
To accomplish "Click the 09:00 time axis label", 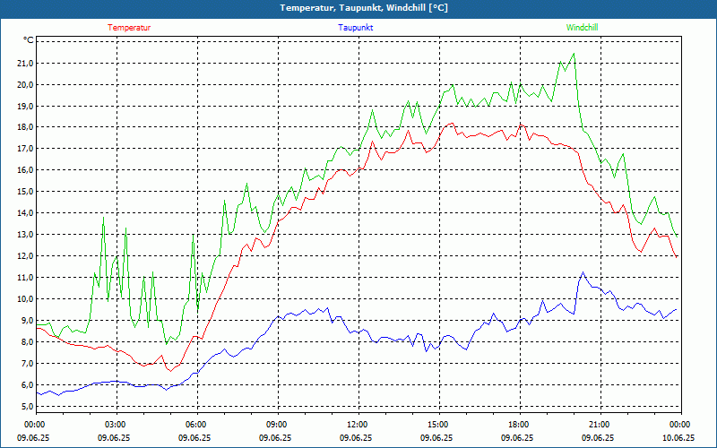I will [x=278, y=425].
